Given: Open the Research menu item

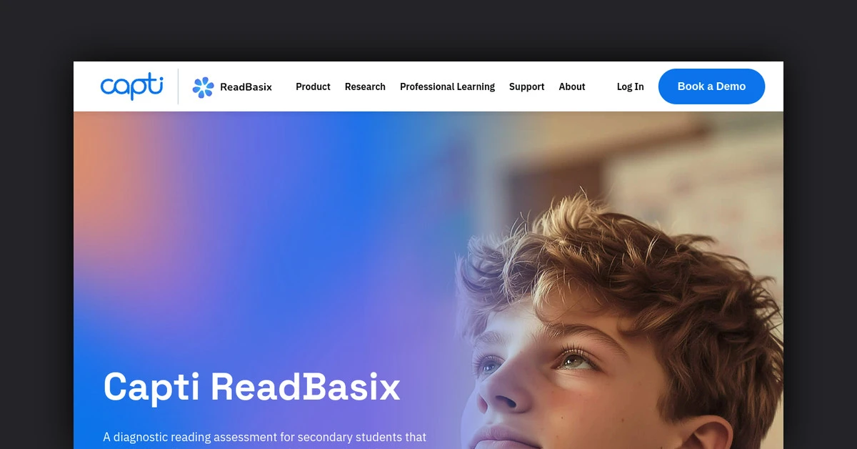Looking at the screenshot, I should click(x=365, y=87).
